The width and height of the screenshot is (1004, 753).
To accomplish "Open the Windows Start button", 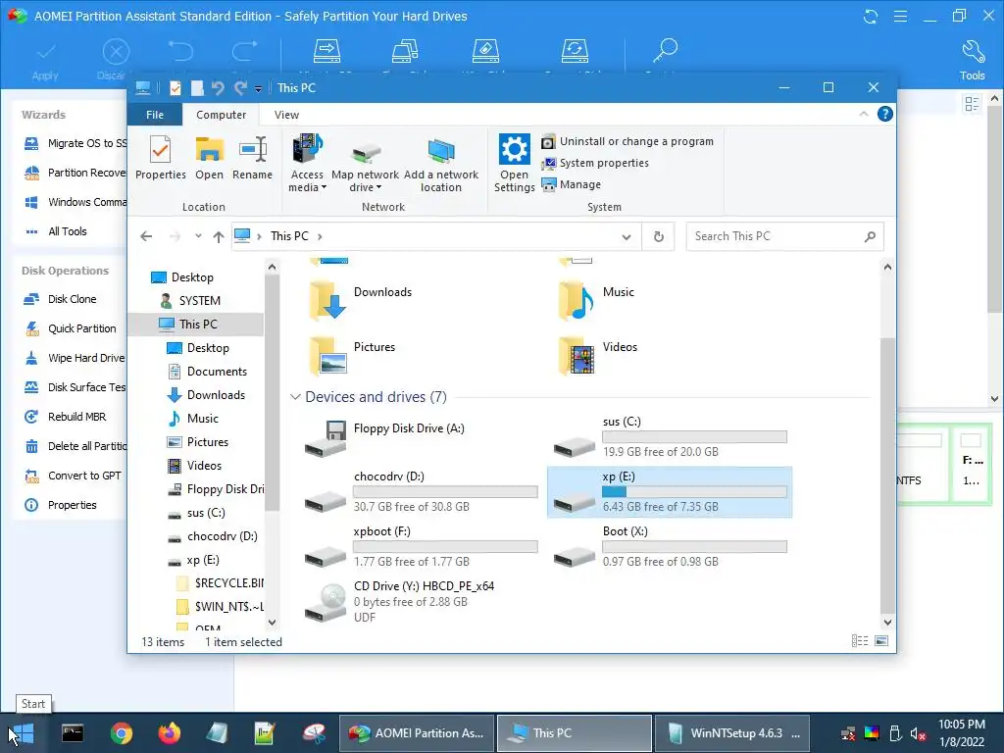I will pos(24,733).
